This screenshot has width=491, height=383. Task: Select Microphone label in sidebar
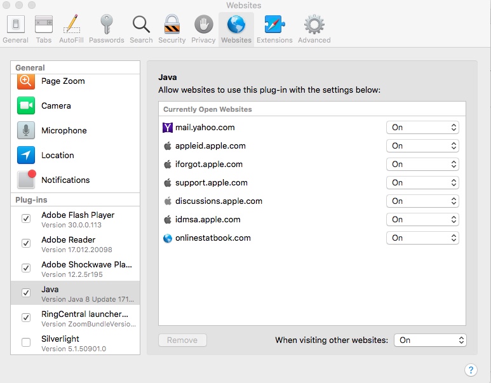(64, 131)
